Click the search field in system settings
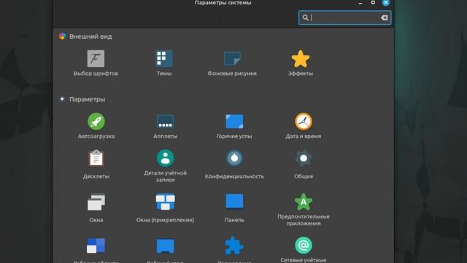Screen dimensions: 467x263 pyautogui.click(x=344, y=18)
